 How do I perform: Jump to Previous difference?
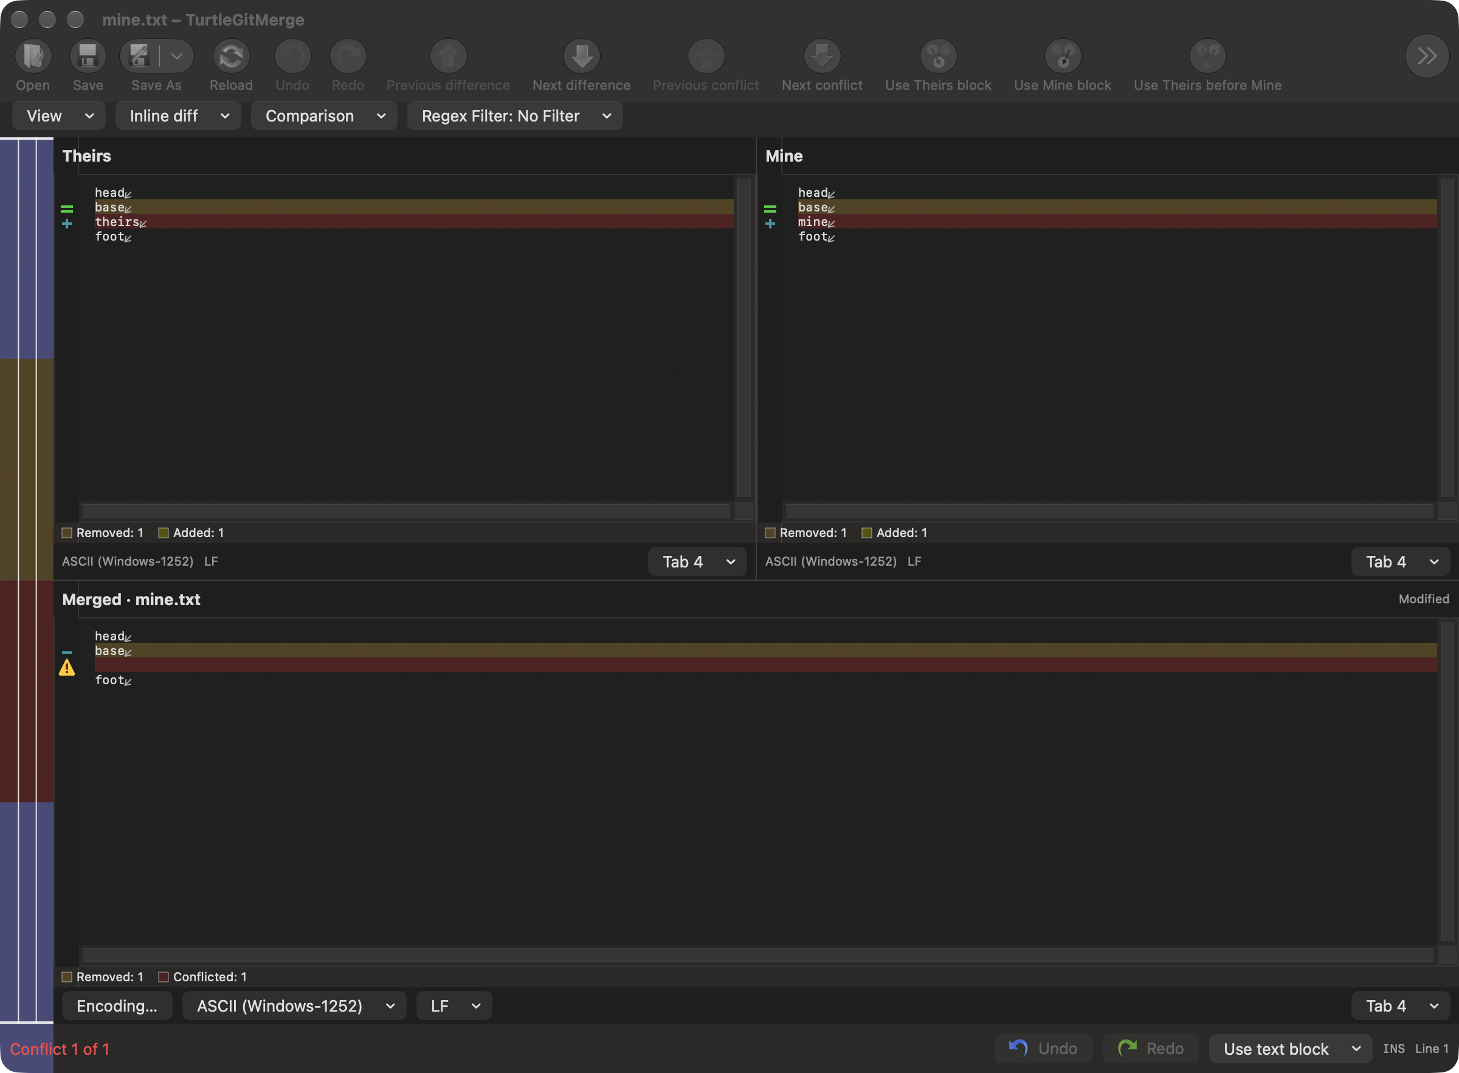click(448, 57)
